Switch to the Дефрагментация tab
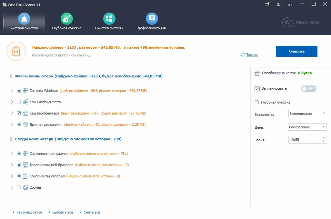This screenshot has width=331, height=219. [x=152, y=22]
